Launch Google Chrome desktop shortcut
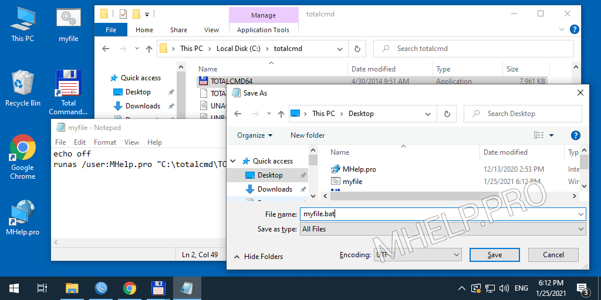 click(23, 157)
